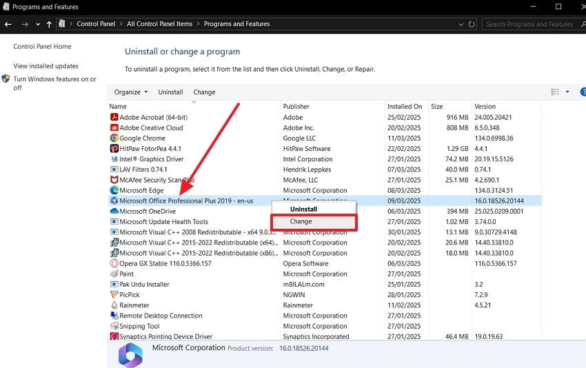This screenshot has height=368, width=586.
Task: Open the view options dropdown arrow
Action: (x=567, y=92)
